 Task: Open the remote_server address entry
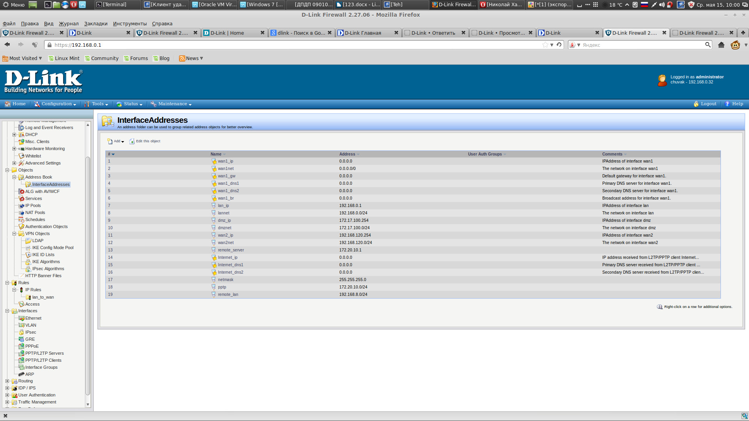point(231,250)
